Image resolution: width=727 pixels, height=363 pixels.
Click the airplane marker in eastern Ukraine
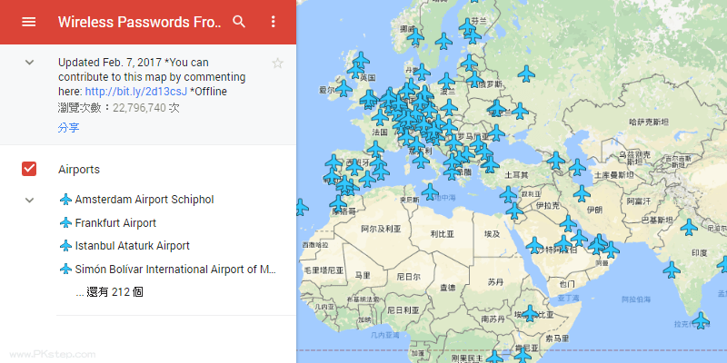coord(520,111)
